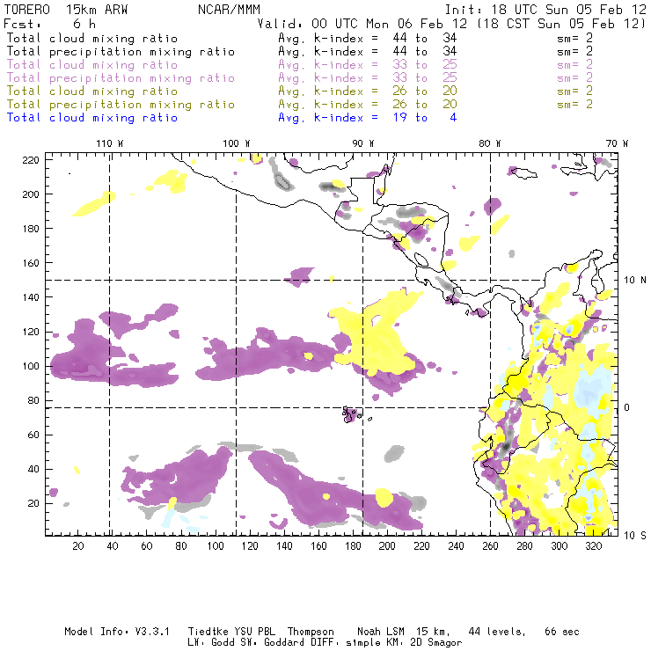
Task: Select the "320" horizontal axis tick label
Action: (x=593, y=545)
